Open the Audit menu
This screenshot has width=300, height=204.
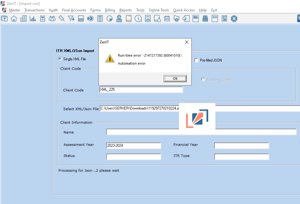click(53, 10)
